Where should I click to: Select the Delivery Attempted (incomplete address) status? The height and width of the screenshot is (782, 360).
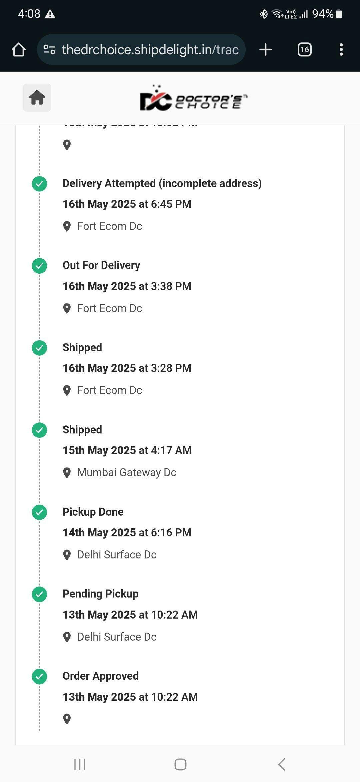[x=162, y=183]
